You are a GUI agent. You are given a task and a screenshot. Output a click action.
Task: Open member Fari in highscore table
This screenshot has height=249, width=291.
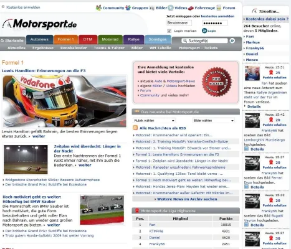[x=152, y=225]
